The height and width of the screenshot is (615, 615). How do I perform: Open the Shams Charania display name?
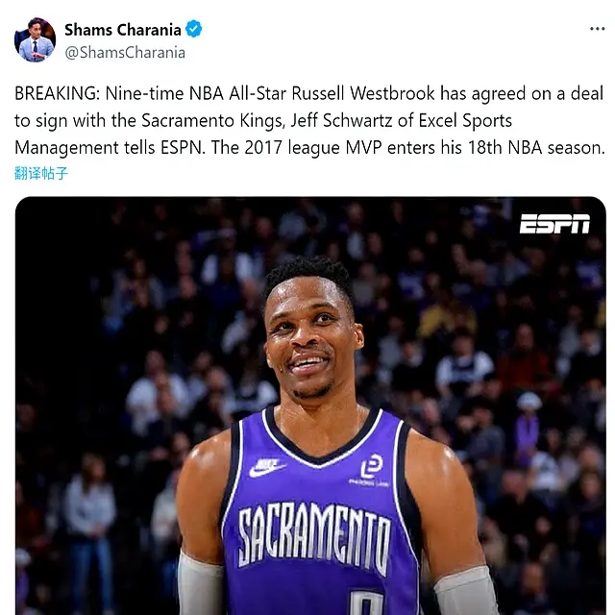(123, 30)
